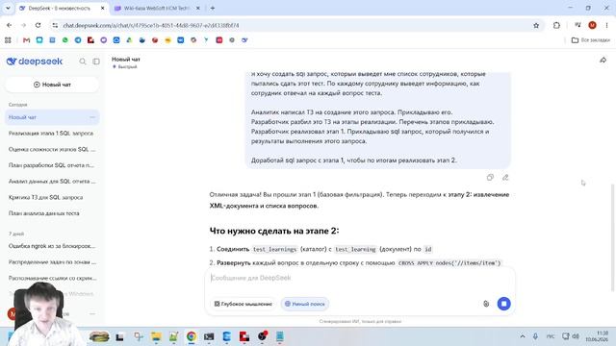Open the chat Ошибка ngrok из-за блокировок

point(51,246)
